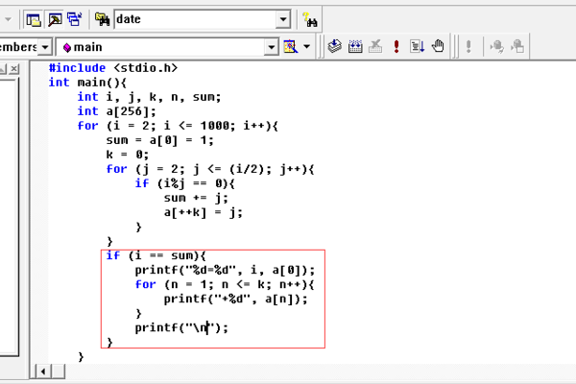576x384 pixels.
Task: Click the '#include <stdio.h>' line
Action: [x=113, y=68]
